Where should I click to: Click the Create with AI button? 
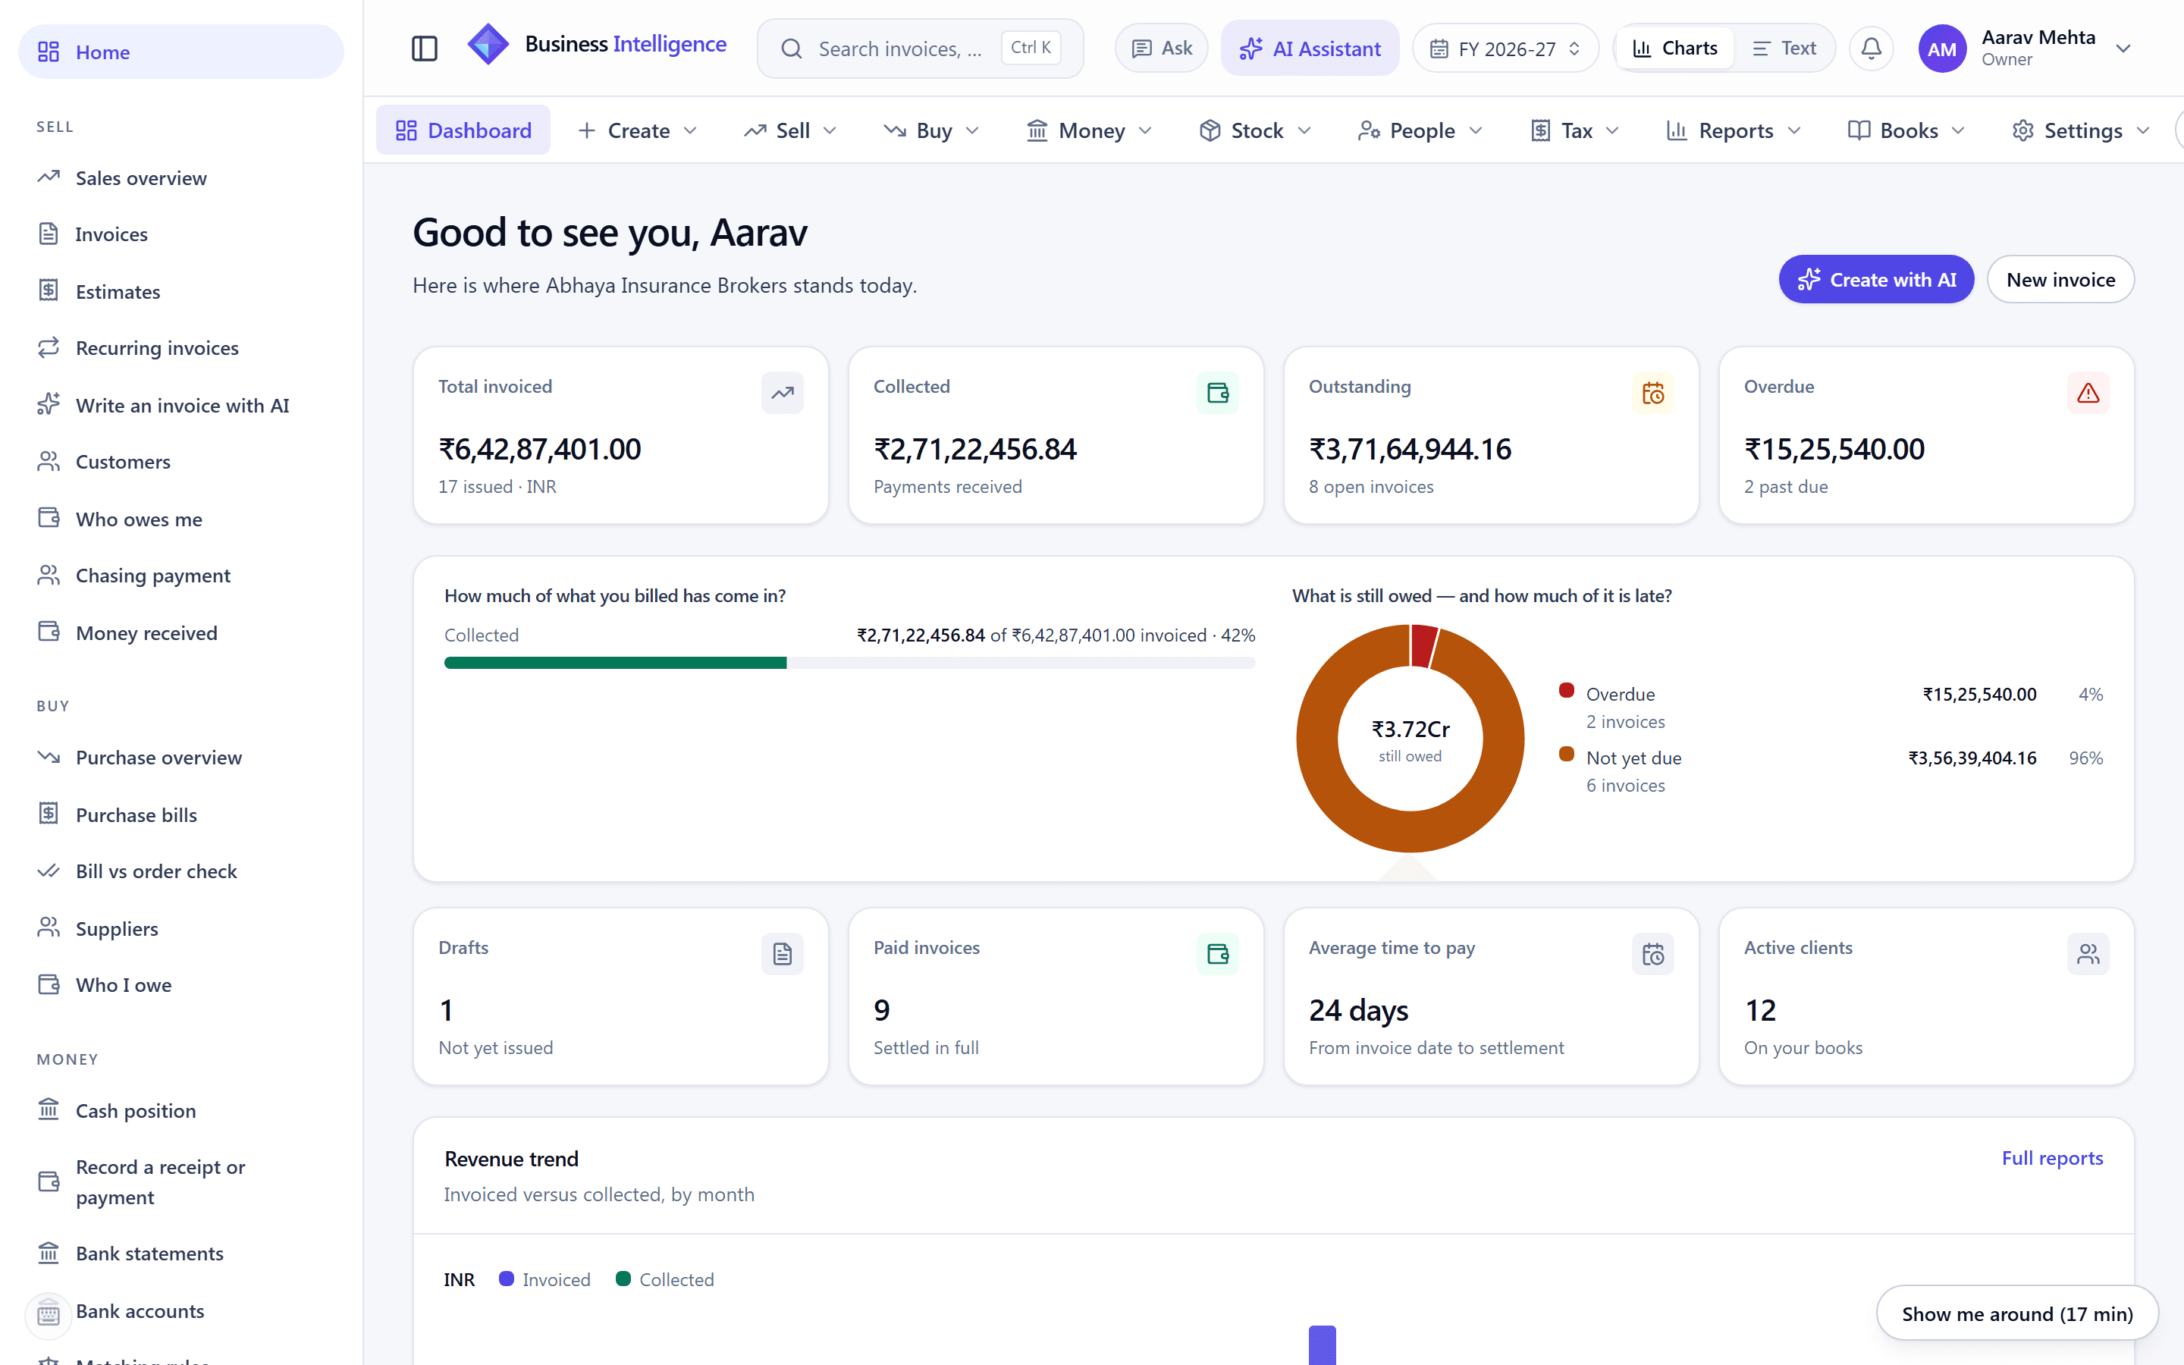(1875, 280)
